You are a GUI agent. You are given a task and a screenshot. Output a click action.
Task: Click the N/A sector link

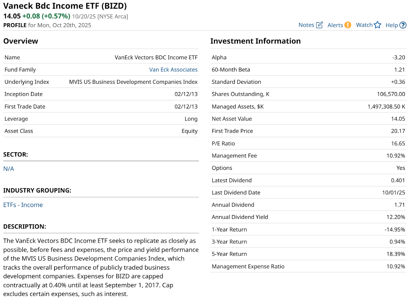pos(9,169)
